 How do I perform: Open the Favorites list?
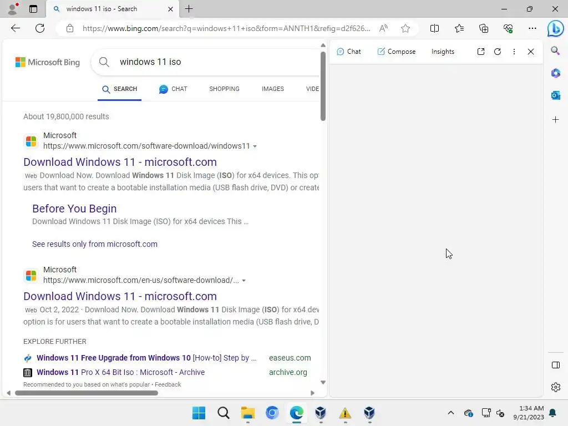pos(459,28)
